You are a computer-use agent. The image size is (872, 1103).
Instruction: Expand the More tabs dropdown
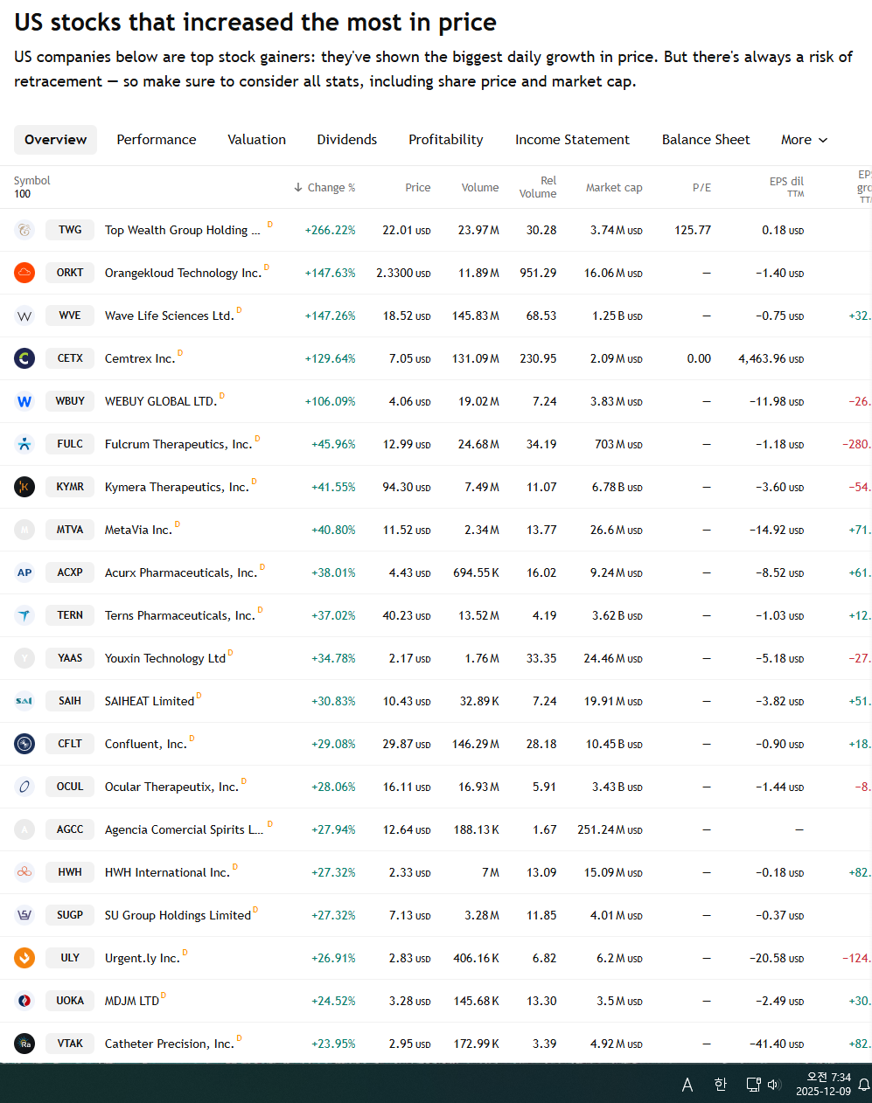click(x=805, y=140)
